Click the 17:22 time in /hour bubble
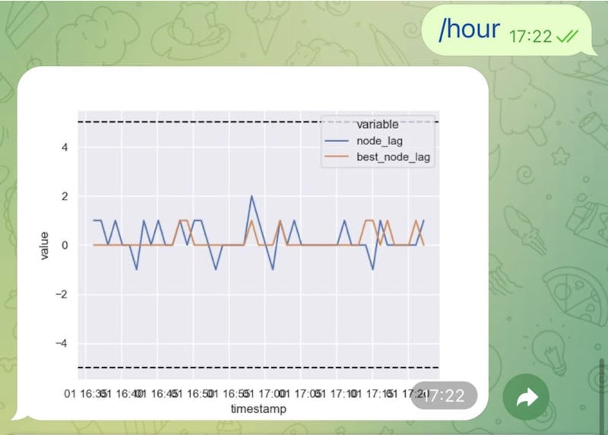Screen dimensions: 608x435 click(x=530, y=36)
